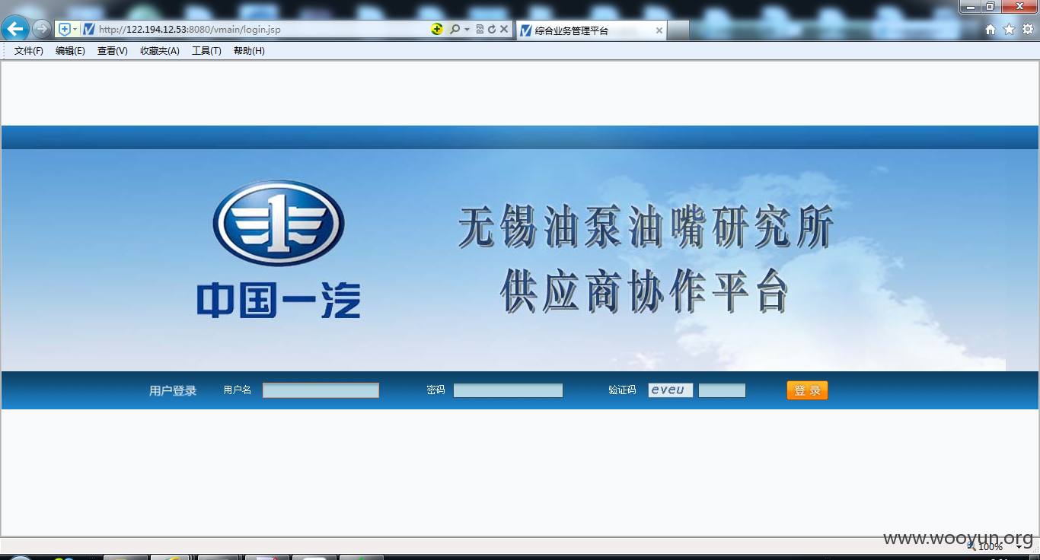Image resolution: width=1040 pixels, height=560 pixels.
Task: Minimize the browser window
Action: (970, 7)
